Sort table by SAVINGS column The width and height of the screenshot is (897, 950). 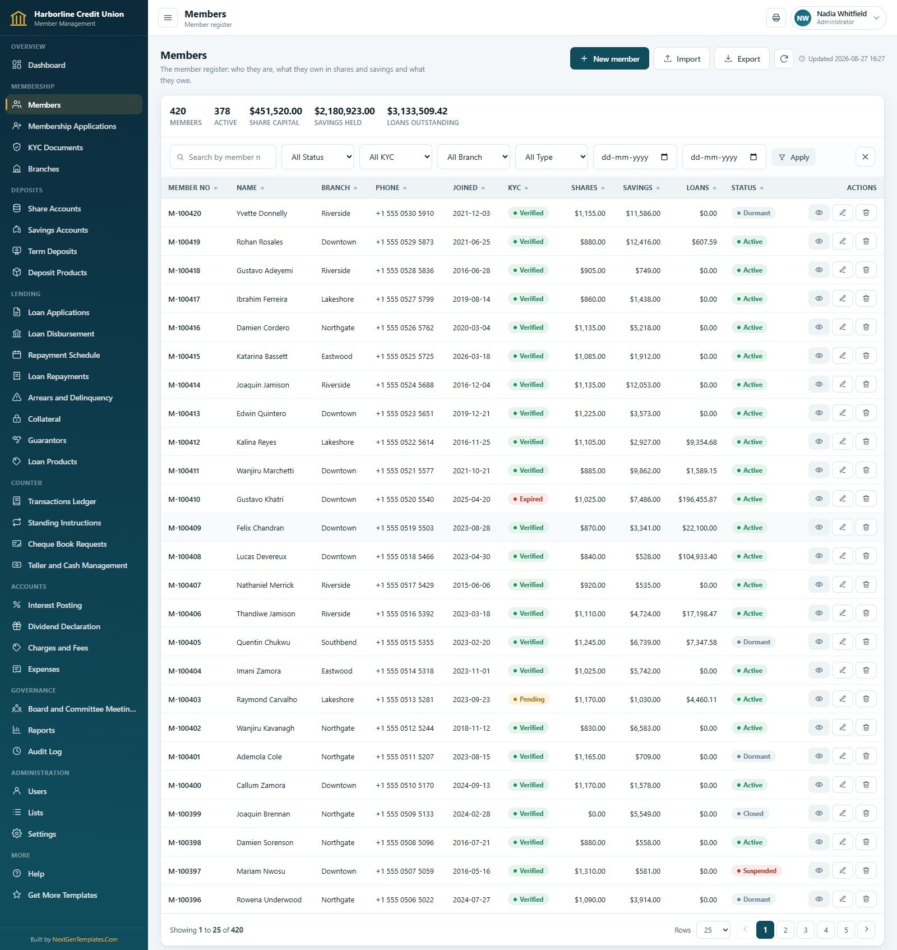coord(641,188)
